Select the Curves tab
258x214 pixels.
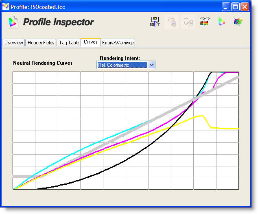[90, 42]
